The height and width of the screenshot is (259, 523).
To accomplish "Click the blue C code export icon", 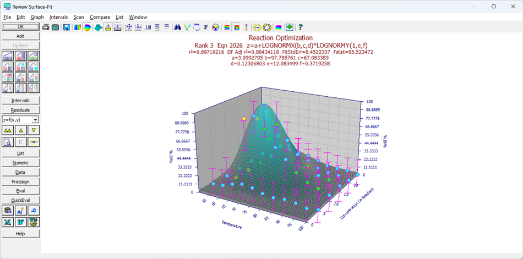I will [34, 210].
